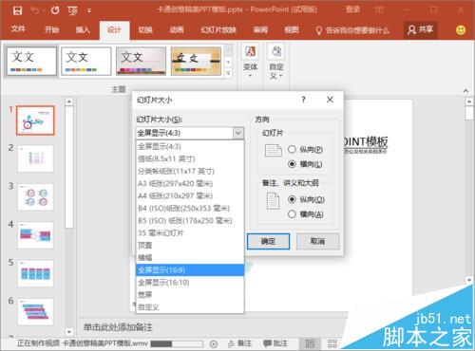Start slideshow from beginning icon
The height and width of the screenshot is (351, 475).
tap(72, 10)
